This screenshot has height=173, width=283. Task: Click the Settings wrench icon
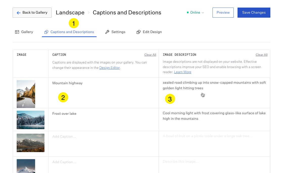[x=107, y=32]
